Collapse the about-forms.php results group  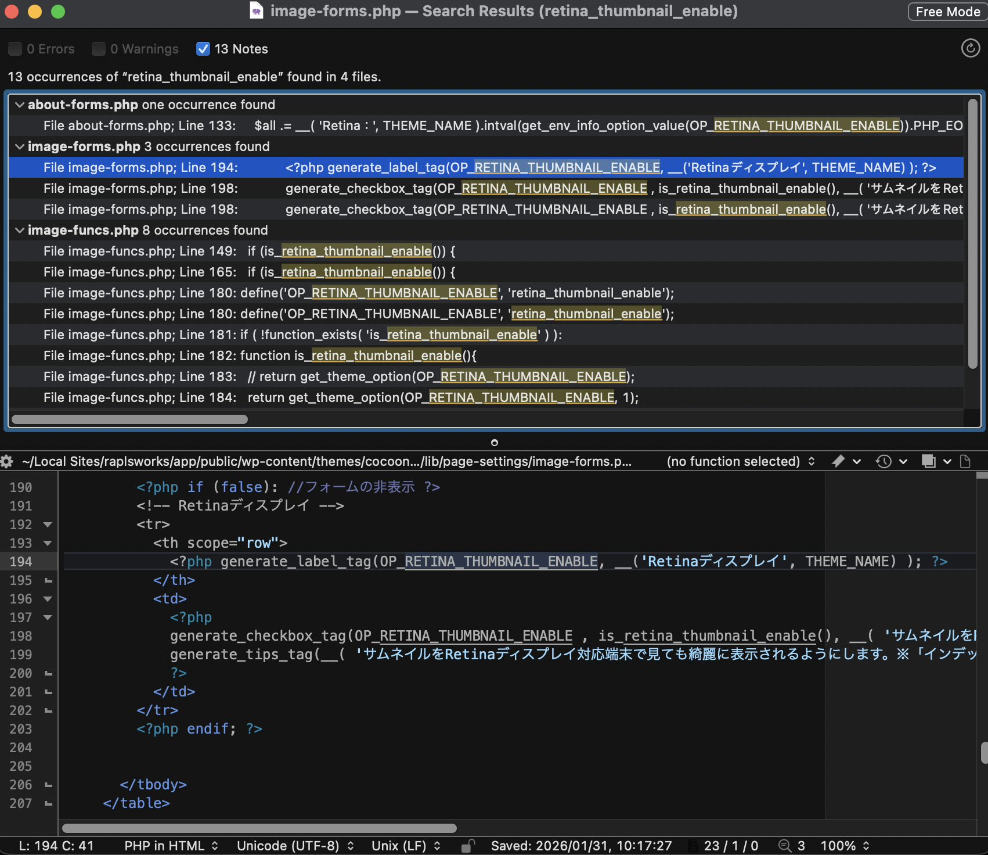(x=20, y=105)
